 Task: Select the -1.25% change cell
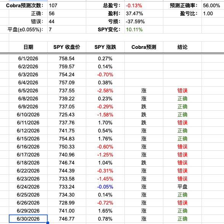tap(105, 155)
